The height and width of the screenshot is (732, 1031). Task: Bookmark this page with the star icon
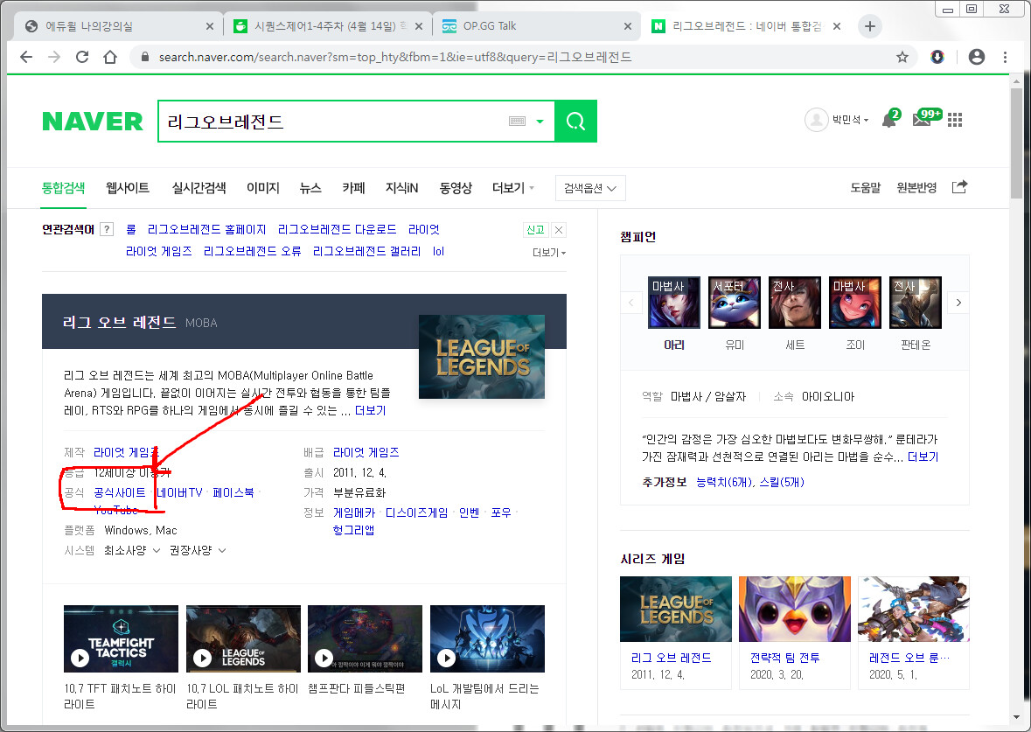902,57
